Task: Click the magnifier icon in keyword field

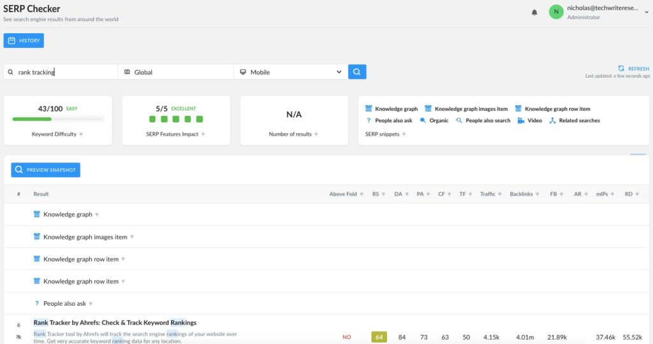Action: click(x=10, y=72)
